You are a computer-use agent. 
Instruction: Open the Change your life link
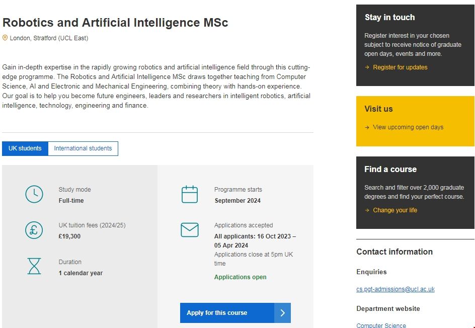[x=395, y=210]
